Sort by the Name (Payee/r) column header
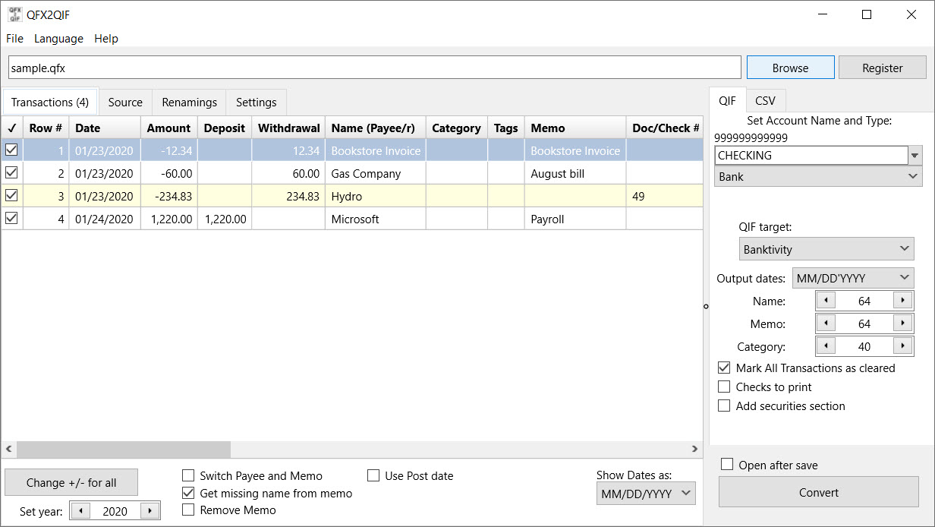Viewport: 935px width, 527px height. (376, 128)
